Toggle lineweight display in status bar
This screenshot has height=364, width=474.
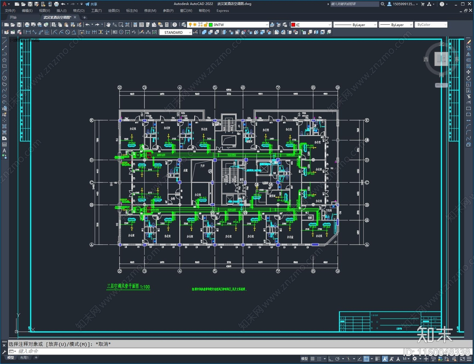click(x=377, y=359)
